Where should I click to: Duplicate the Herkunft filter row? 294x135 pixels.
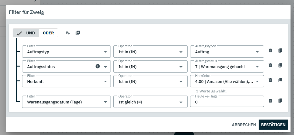280,80
